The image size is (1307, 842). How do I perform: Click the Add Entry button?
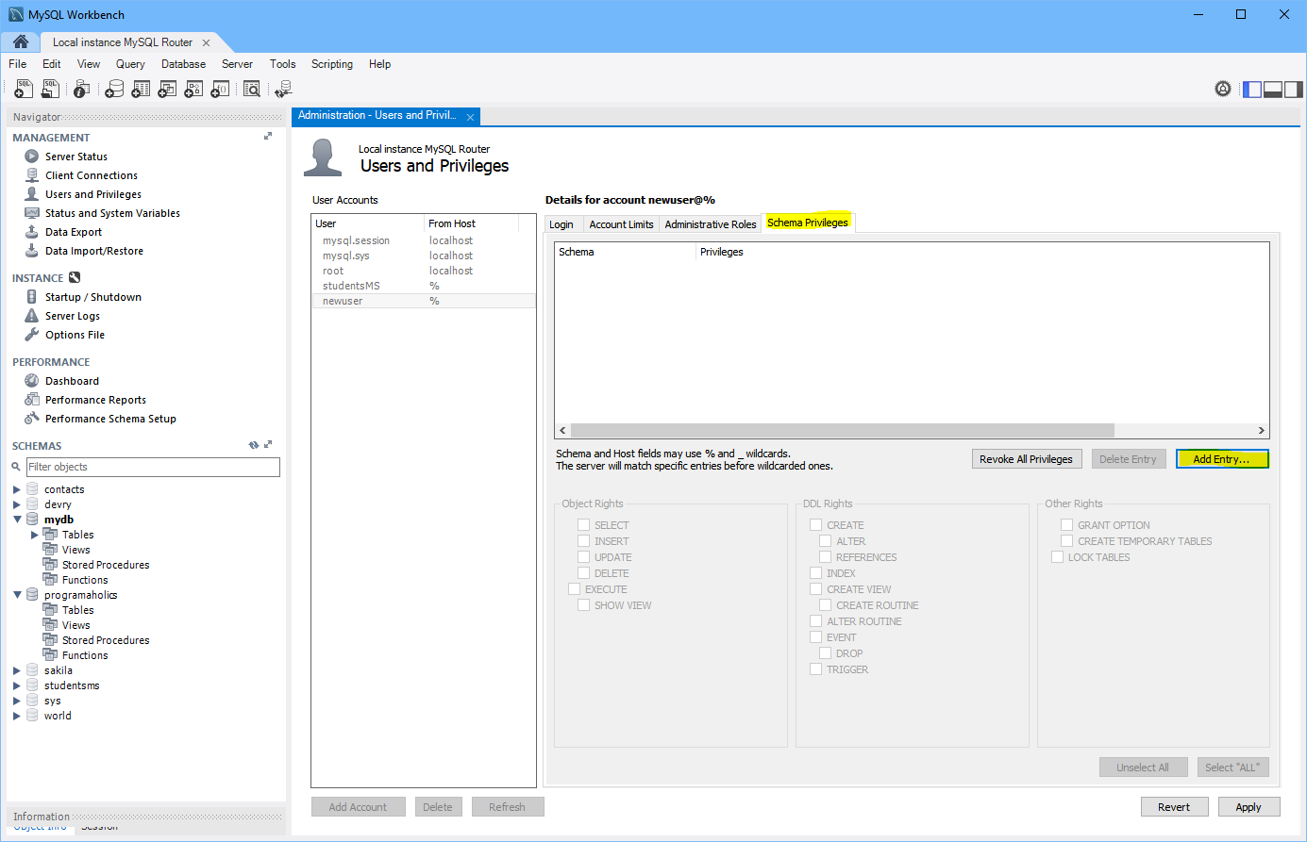point(1221,459)
